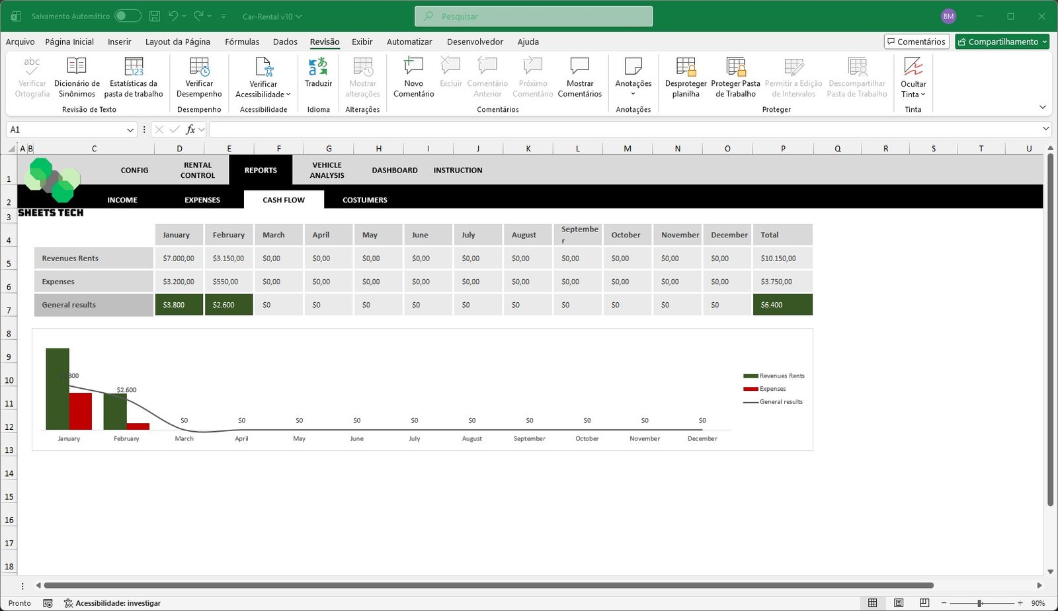Expand the Anotações dropdown
This screenshot has width=1058, height=611.
[633, 76]
